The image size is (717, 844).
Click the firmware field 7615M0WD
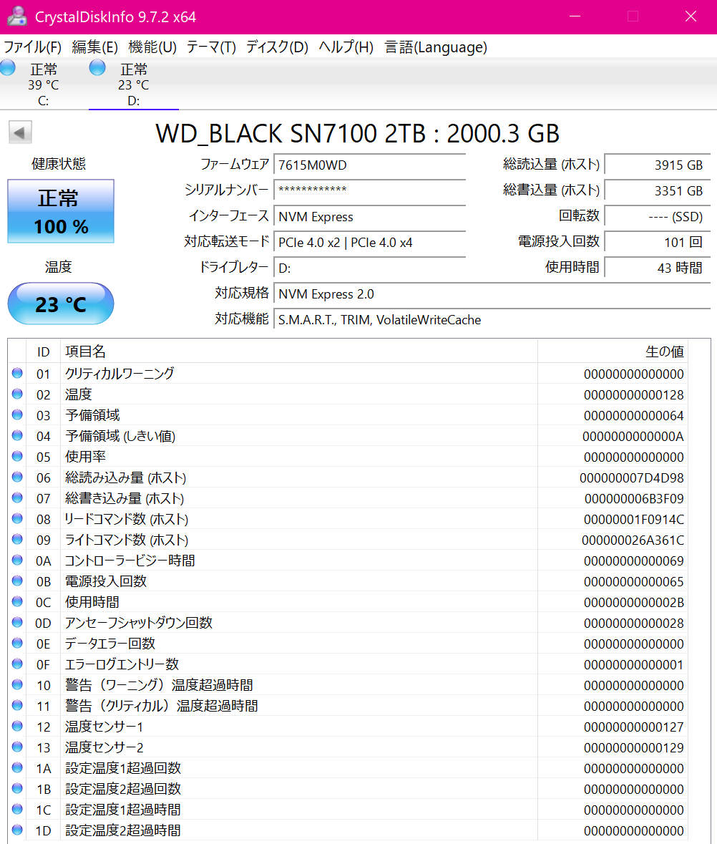point(369,165)
